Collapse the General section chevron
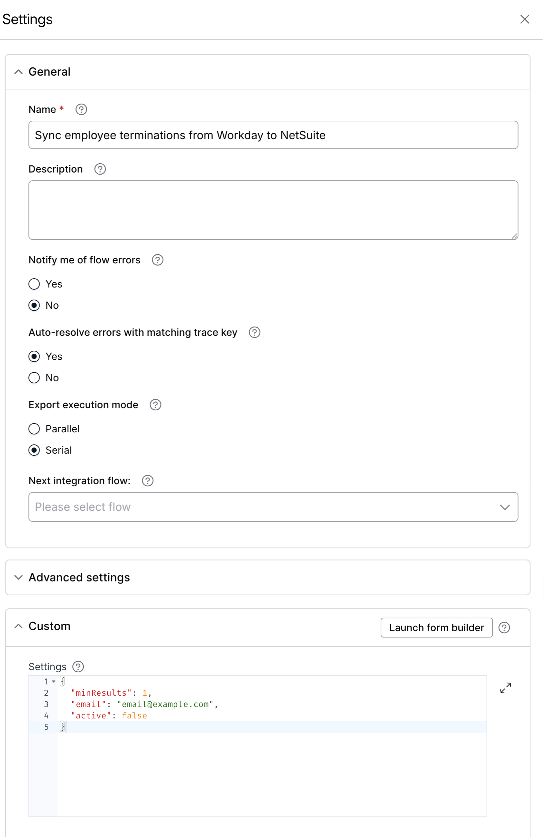 18,72
